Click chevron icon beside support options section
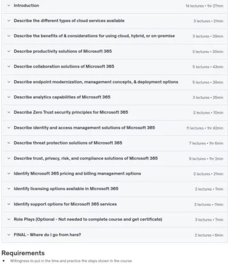 pyautogui.click(x=9, y=204)
